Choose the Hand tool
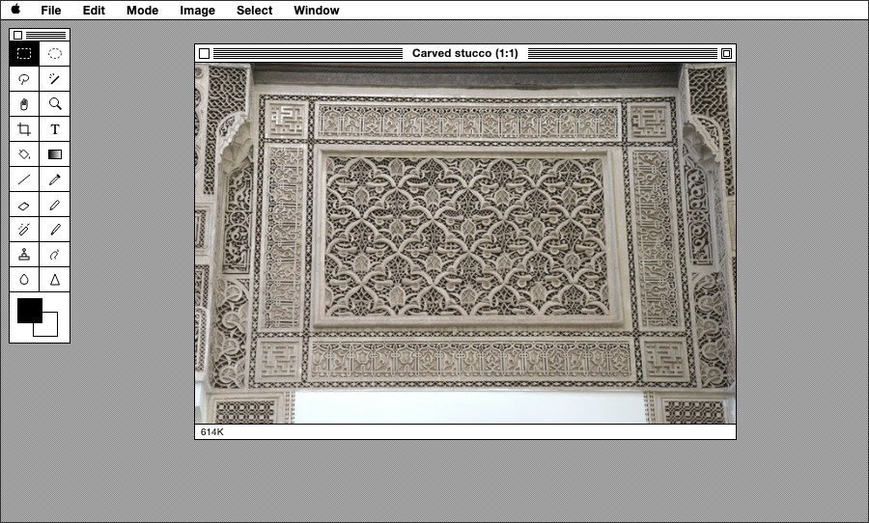The width and height of the screenshot is (869, 523). click(x=24, y=103)
